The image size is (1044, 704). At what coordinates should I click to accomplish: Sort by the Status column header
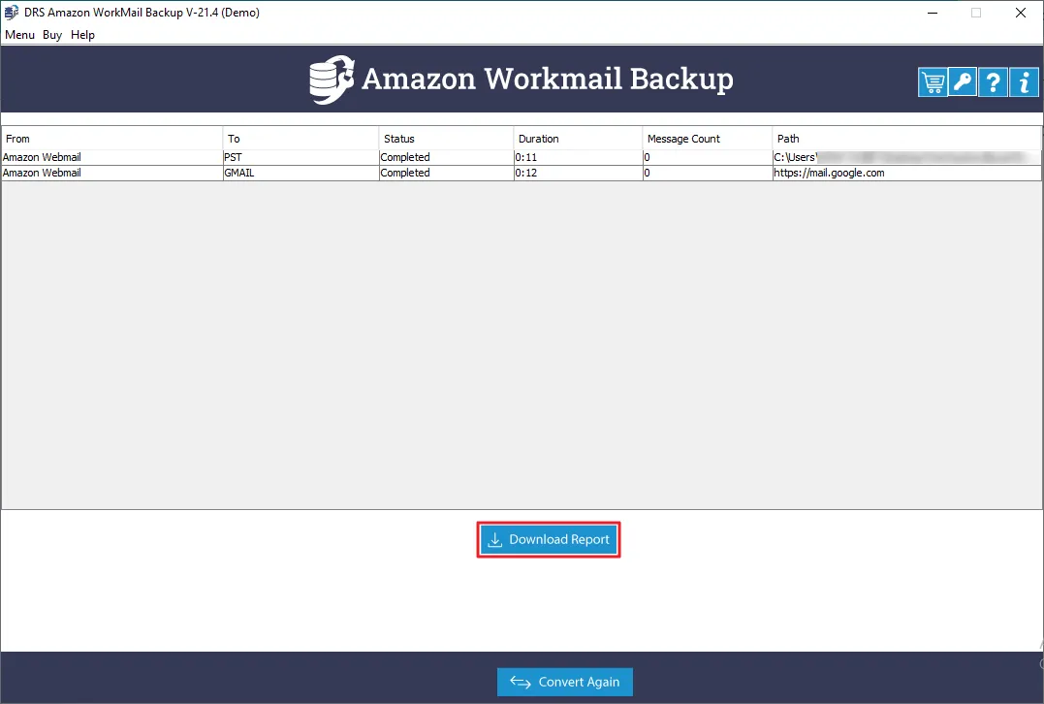click(x=446, y=139)
